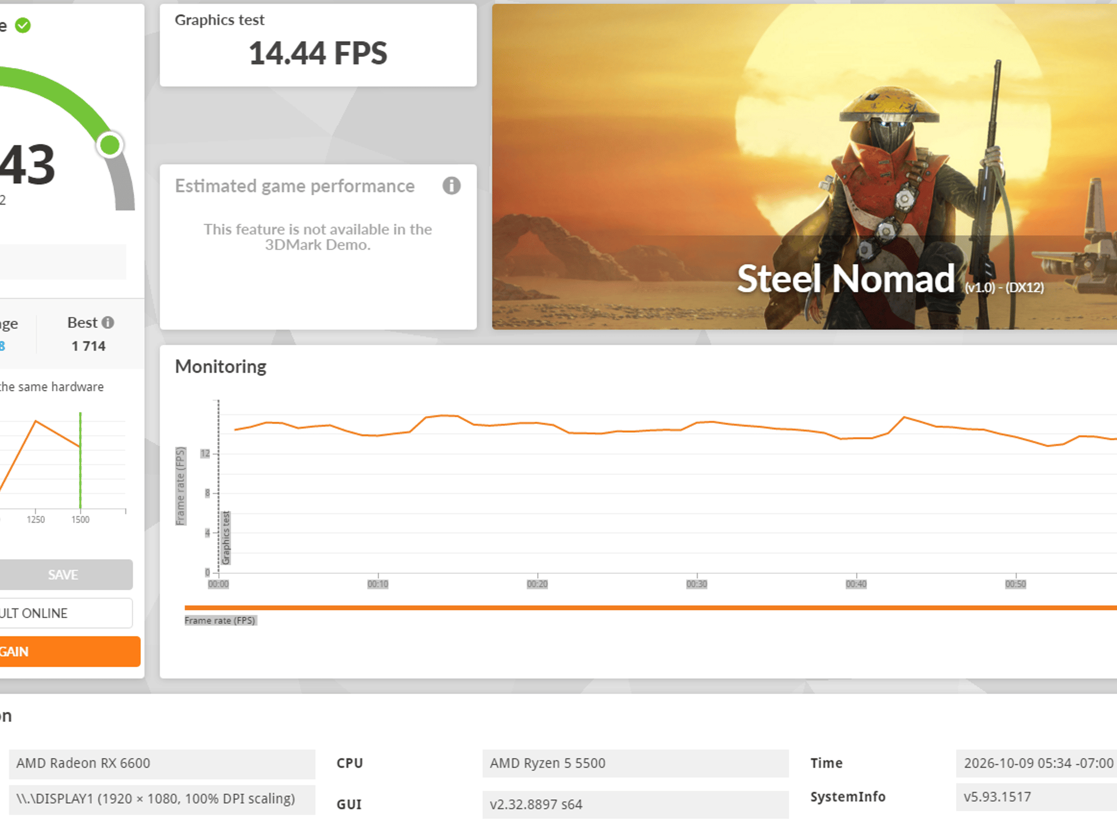This screenshot has width=1117, height=838.
Task: Click the orange Frame rate (FPS) legend bar
Action: 651,608
